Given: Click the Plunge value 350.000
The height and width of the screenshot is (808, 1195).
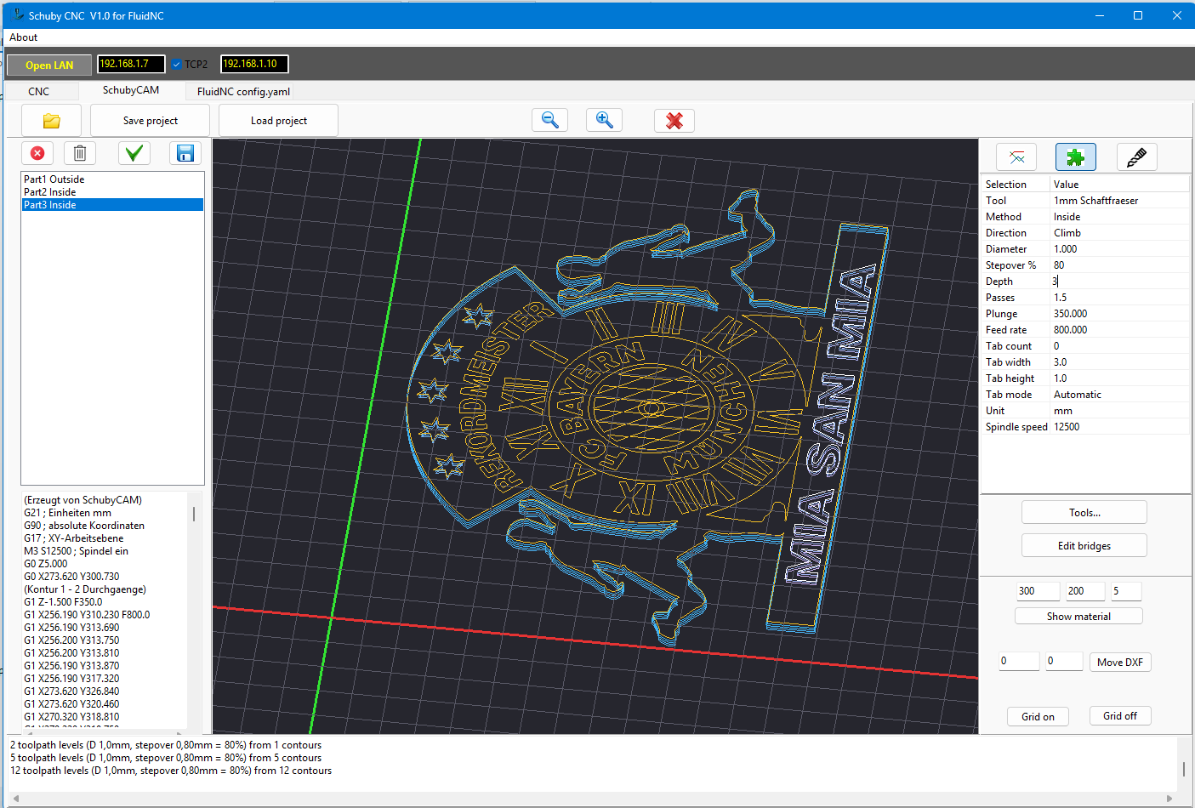Looking at the screenshot, I should [x=1119, y=314].
